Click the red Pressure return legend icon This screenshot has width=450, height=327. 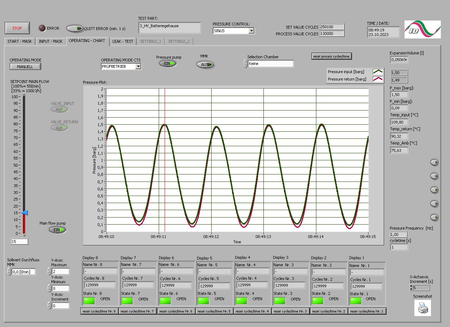click(378, 79)
